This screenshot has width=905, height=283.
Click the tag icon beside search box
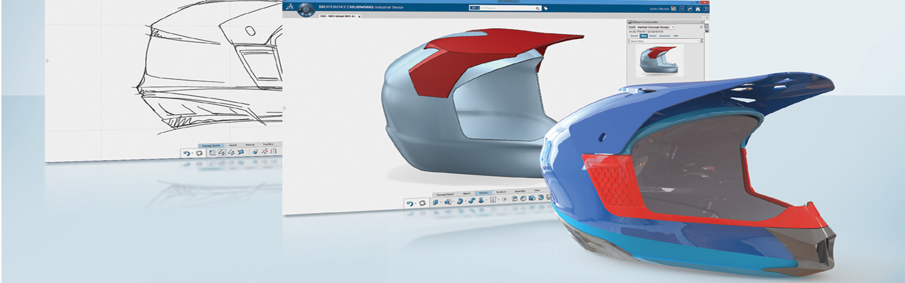(x=546, y=8)
